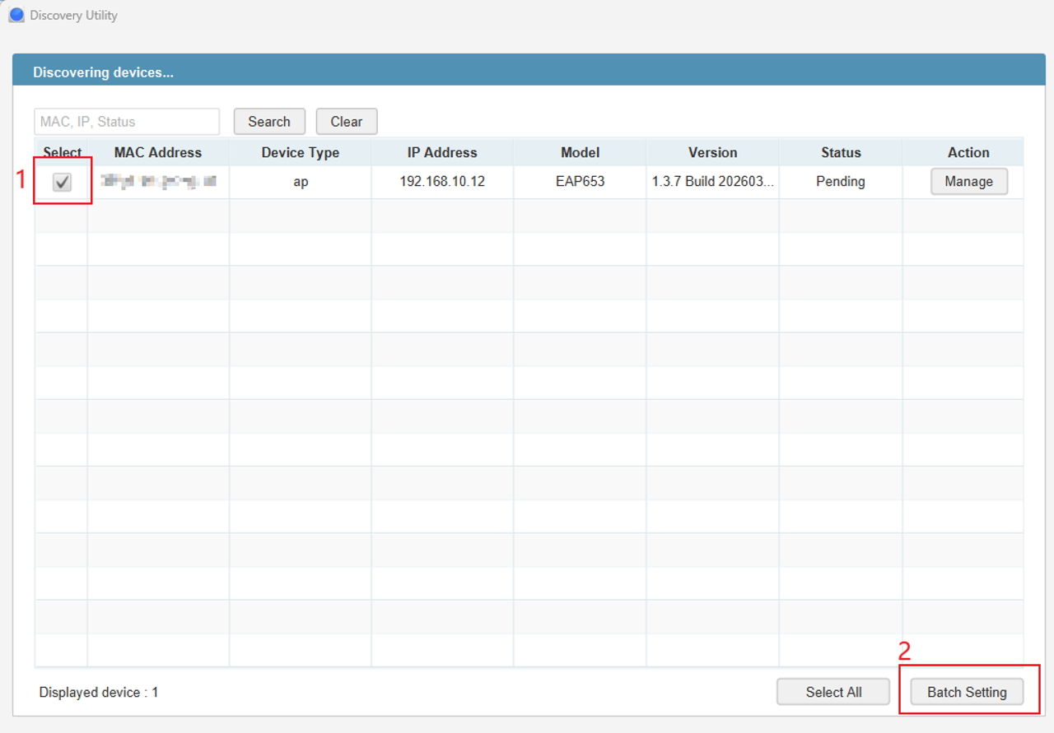Viewport: 1054px width, 733px height.
Task: Click the Version column header
Action: point(713,152)
